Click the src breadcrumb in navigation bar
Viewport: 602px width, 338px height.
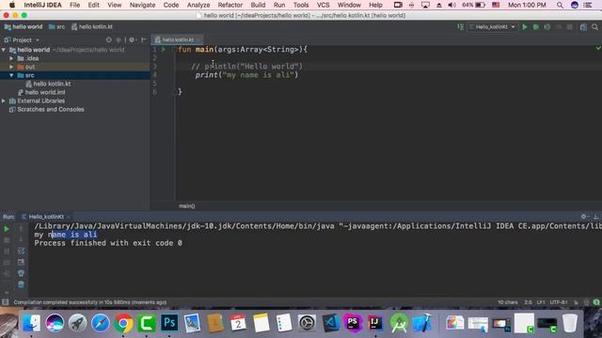click(x=56, y=27)
